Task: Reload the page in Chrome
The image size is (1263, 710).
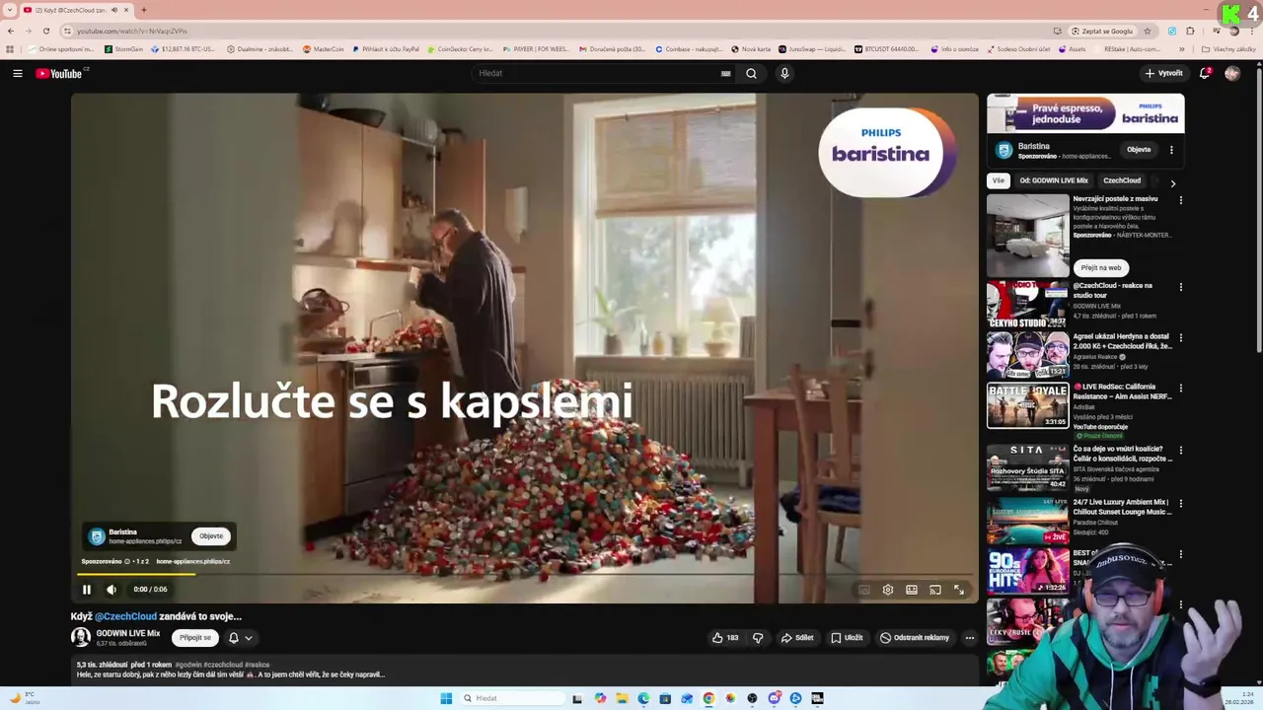Action: (45, 31)
